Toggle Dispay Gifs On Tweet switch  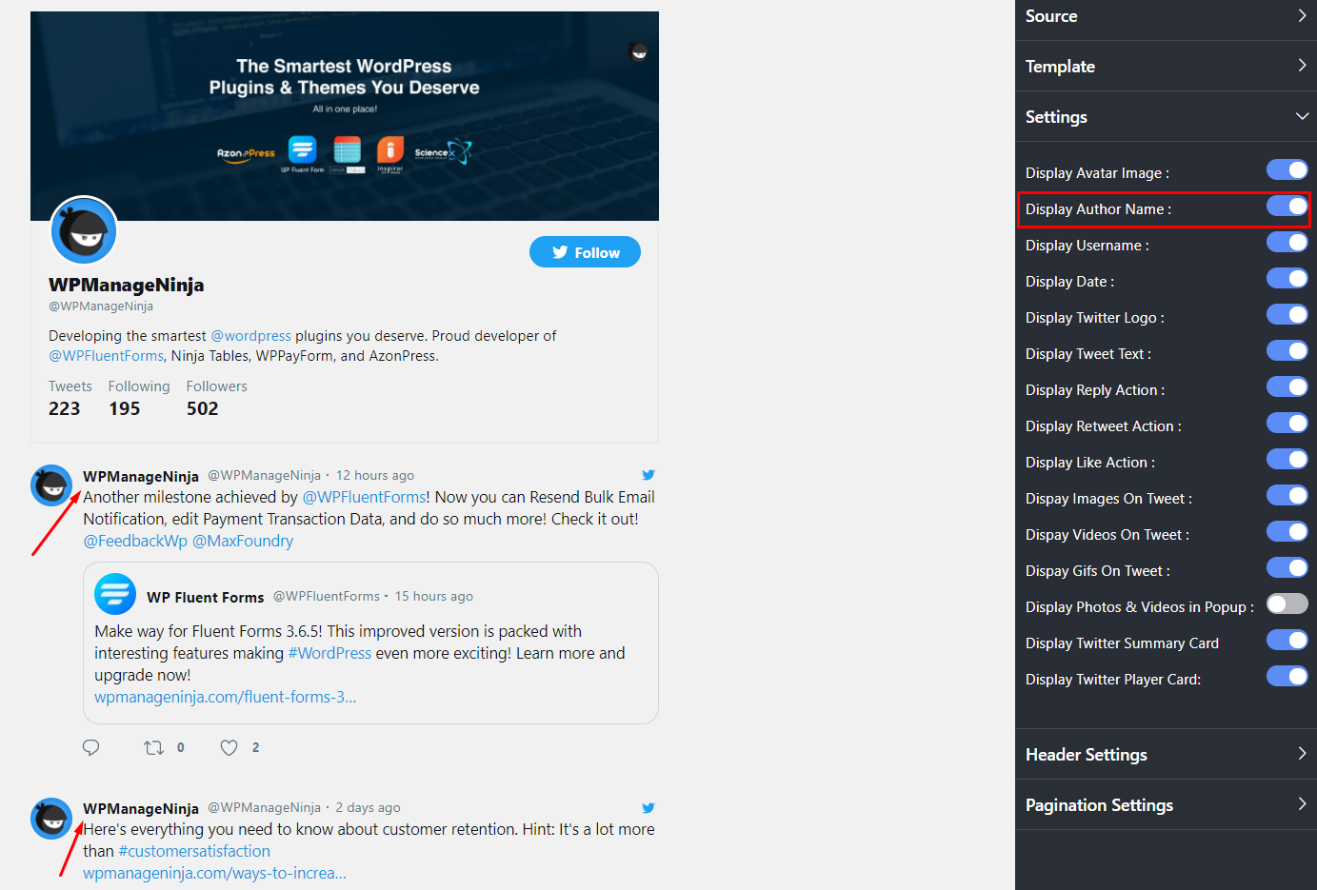click(x=1287, y=567)
